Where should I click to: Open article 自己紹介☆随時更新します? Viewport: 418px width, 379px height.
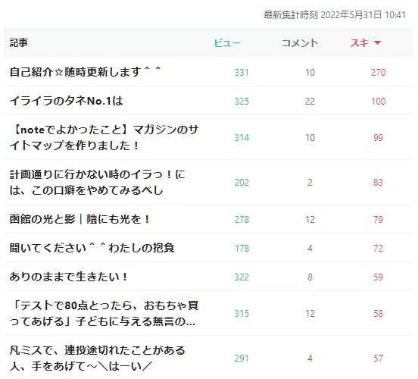tap(85, 72)
